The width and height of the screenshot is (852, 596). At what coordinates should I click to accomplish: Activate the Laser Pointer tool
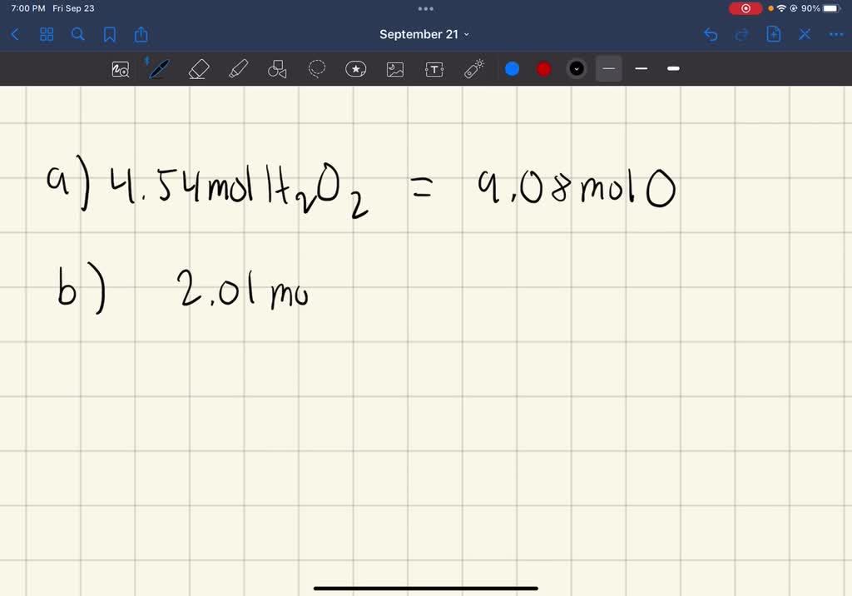tap(473, 69)
